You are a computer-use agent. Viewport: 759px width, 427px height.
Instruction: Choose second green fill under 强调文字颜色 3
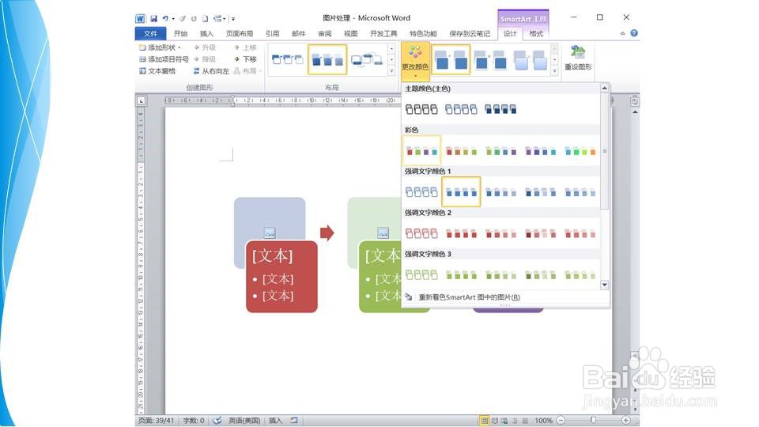461,275
